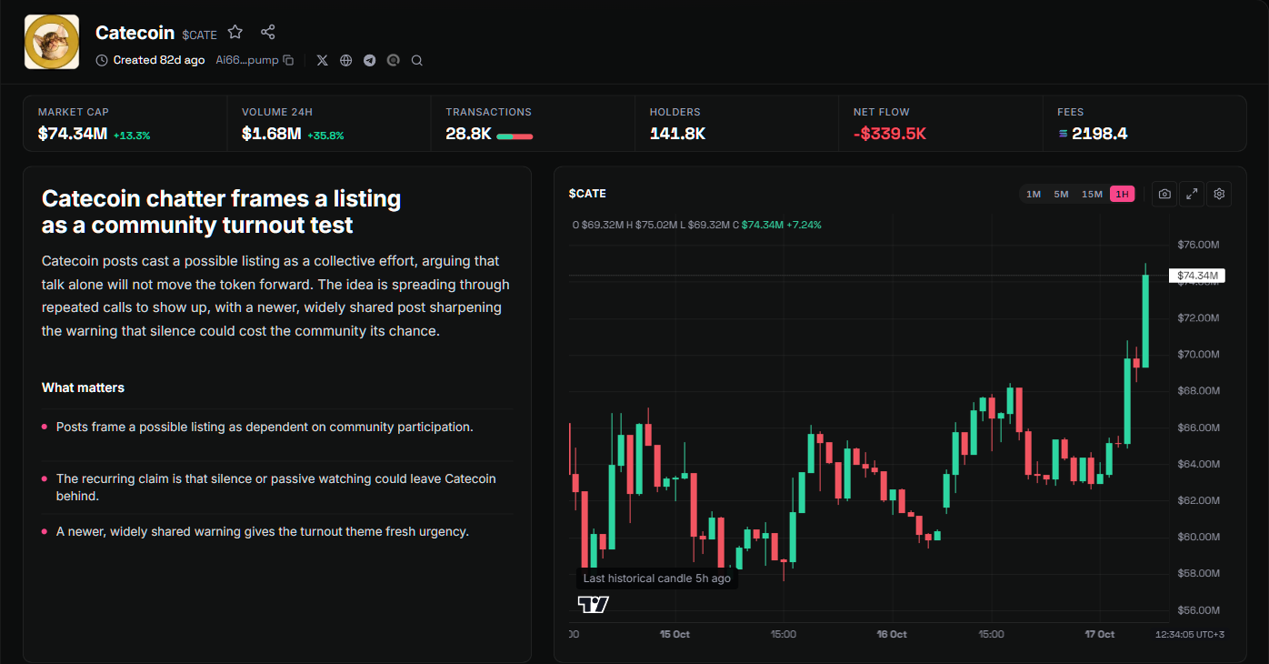This screenshot has height=664, width=1269.
Task: Take a chart snapshot with camera icon
Action: 1164,194
